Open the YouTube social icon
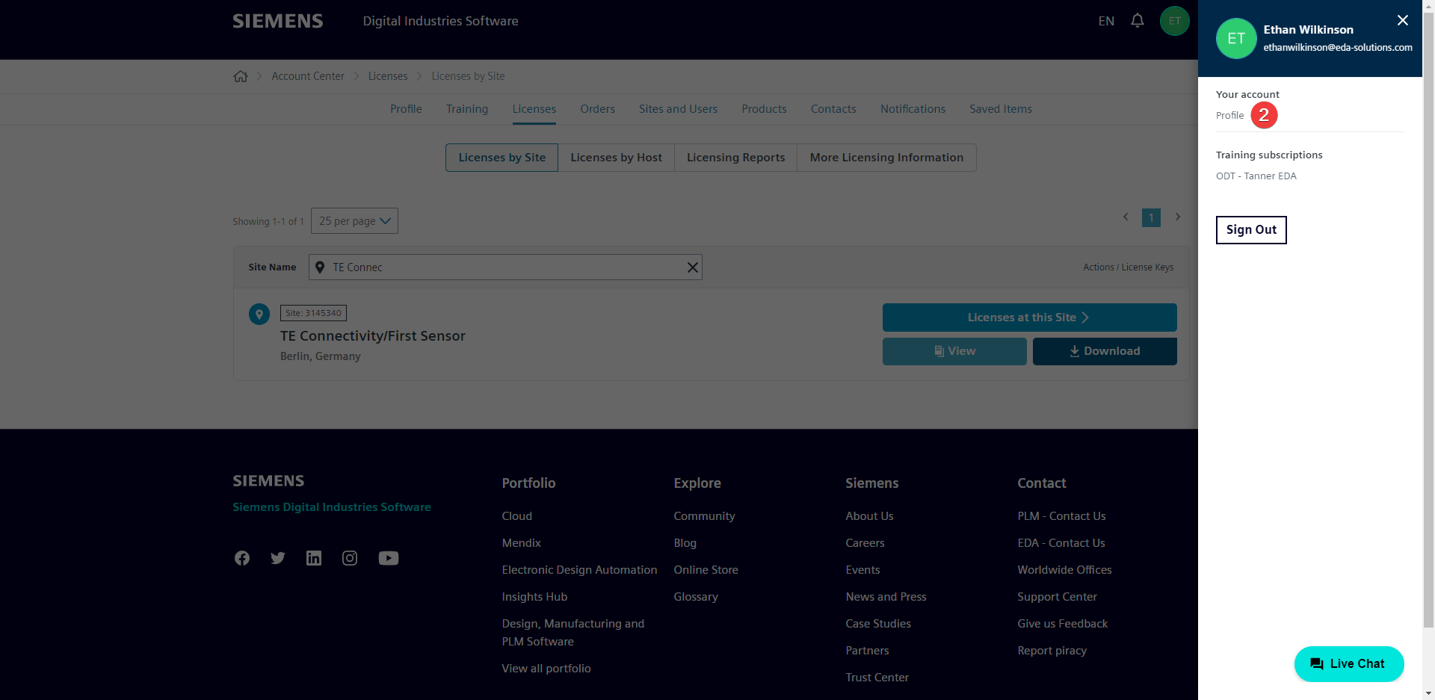Viewport: 1435px width, 700px height. (x=389, y=558)
